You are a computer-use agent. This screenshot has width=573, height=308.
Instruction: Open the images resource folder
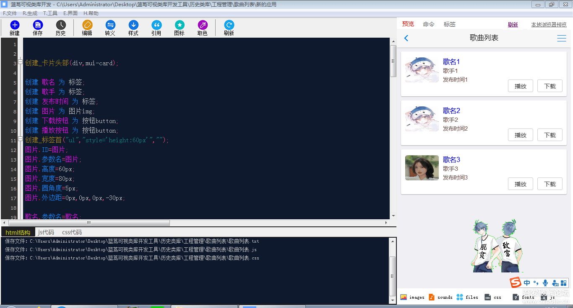tap(412, 297)
